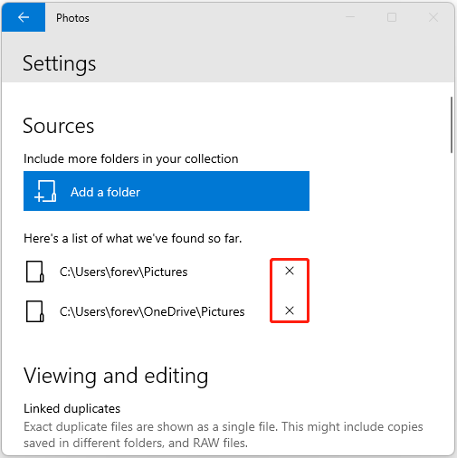The height and width of the screenshot is (458, 457).
Task: Click the Add a folder button label
Action: click(105, 192)
